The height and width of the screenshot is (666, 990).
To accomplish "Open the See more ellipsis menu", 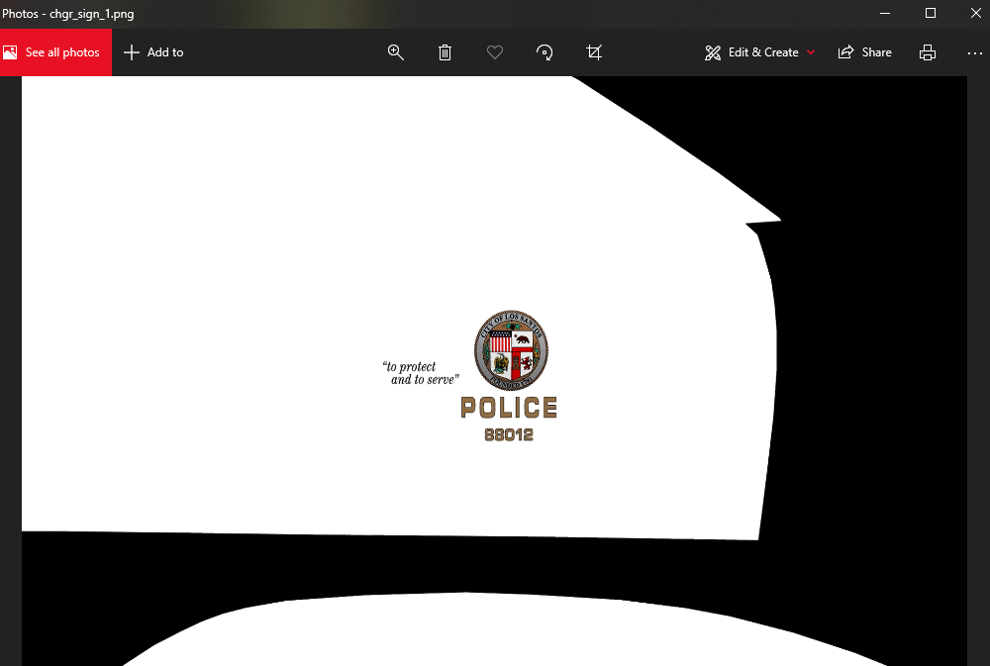I will pyautogui.click(x=974, y=52).
